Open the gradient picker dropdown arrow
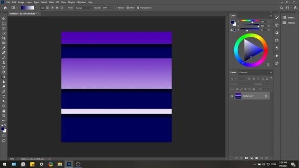The image size is (299, 168). (36, 8)
